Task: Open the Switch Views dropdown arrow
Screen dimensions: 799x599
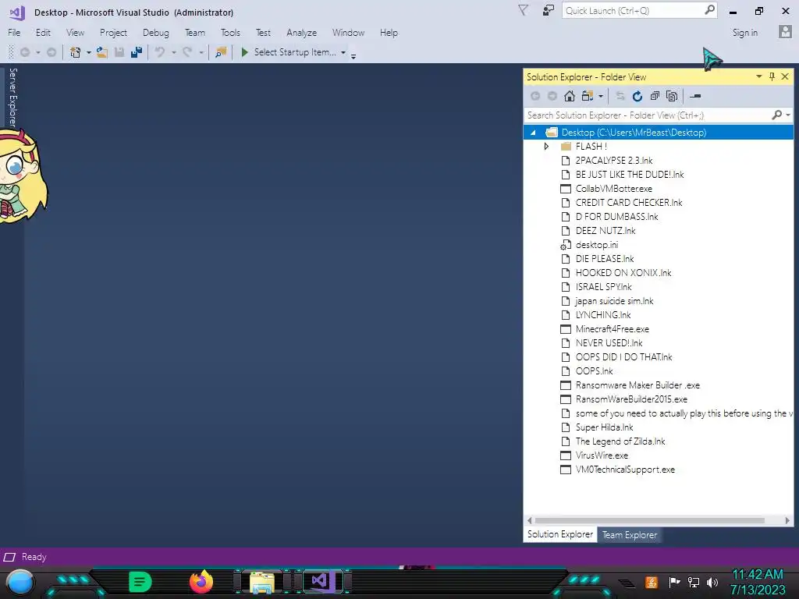Action: coord(601,96)
